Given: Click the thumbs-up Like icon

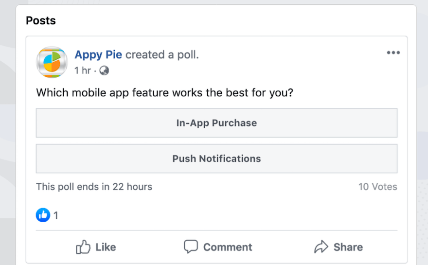Looking at the screenshot, I should (x=83, y=247).
